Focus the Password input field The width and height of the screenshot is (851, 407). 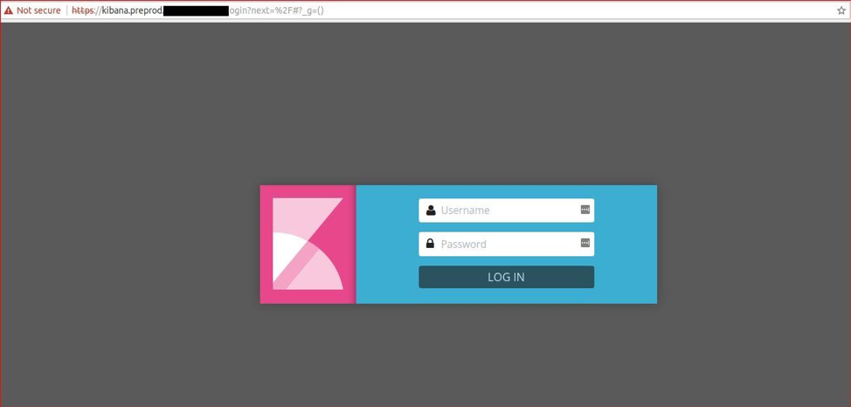[507, 244]
